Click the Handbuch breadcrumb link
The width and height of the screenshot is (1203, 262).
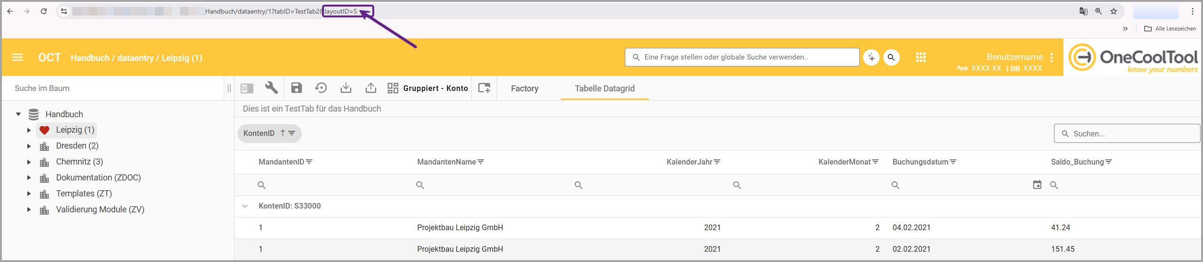(x=90, y=58)
